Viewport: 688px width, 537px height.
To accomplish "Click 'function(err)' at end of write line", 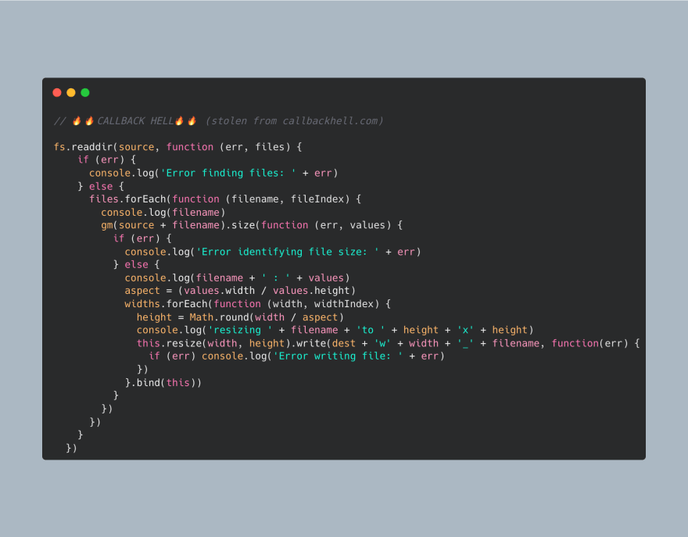I will [589, 343].
